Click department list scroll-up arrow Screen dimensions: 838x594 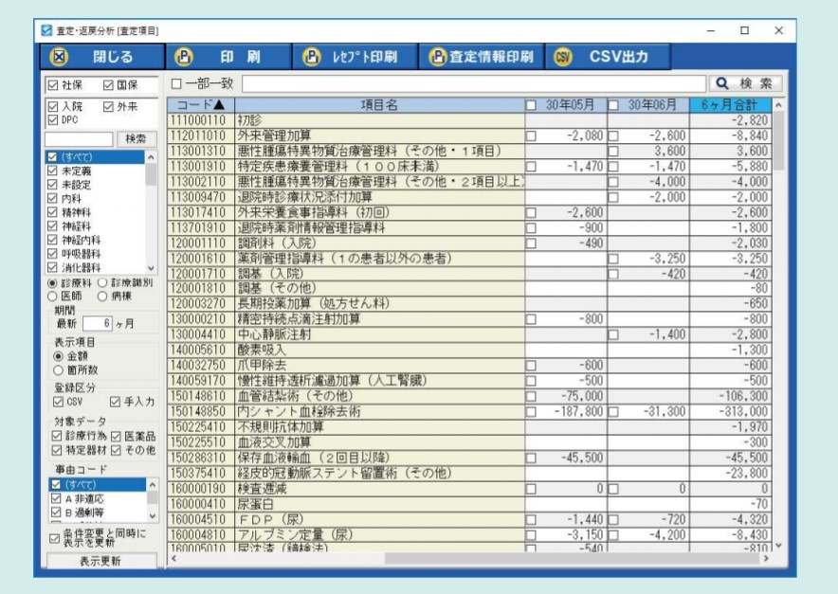pyautogui.click(x=152, y=157)
